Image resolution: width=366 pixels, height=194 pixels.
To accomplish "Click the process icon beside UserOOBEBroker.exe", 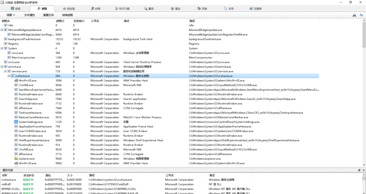I will click(16, 131).
